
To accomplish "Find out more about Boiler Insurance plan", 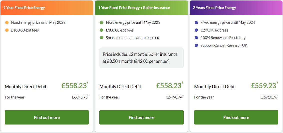I will [142, 117].
